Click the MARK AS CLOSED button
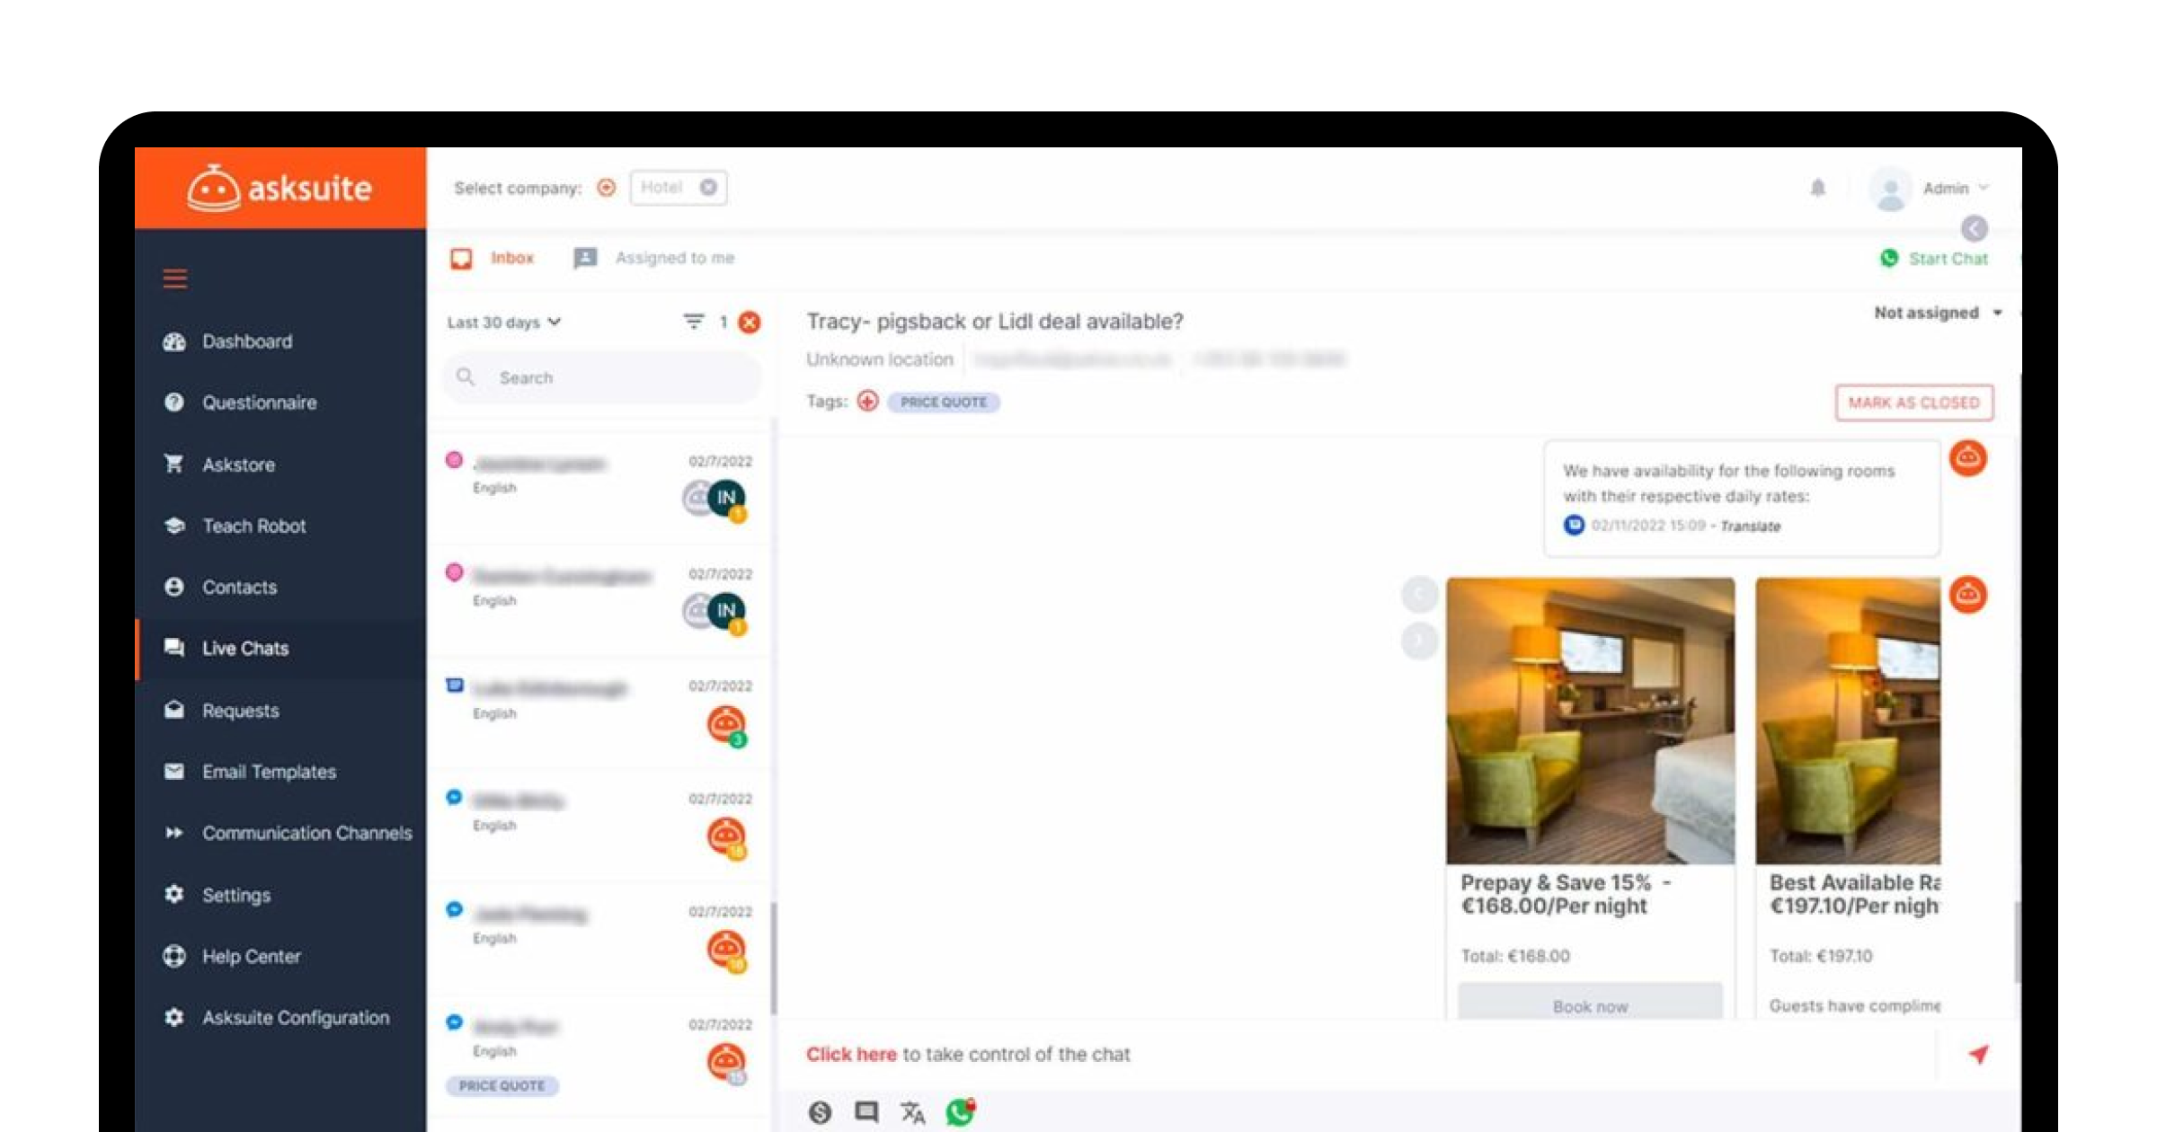The height and width of the screenshot is (1132, 2157). click(1913, 402)
